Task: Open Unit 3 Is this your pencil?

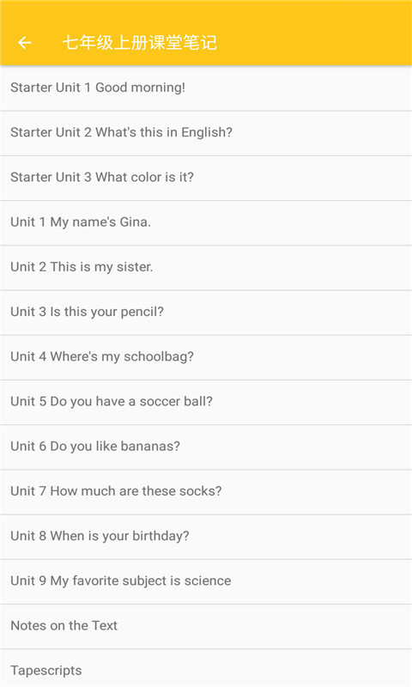Action: click(x=206, y=313)
